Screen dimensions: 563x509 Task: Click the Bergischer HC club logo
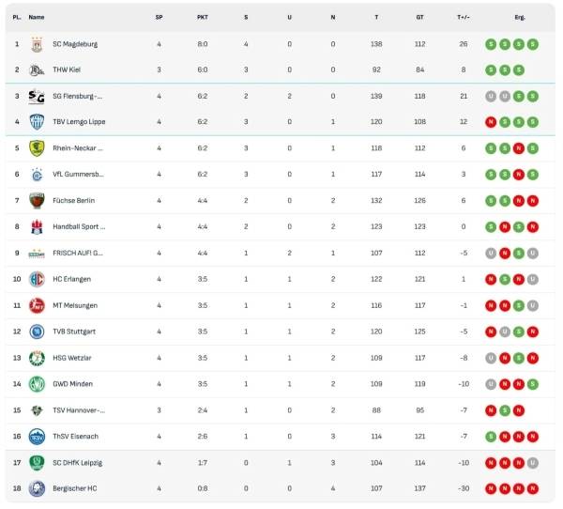tap(37, 488)
